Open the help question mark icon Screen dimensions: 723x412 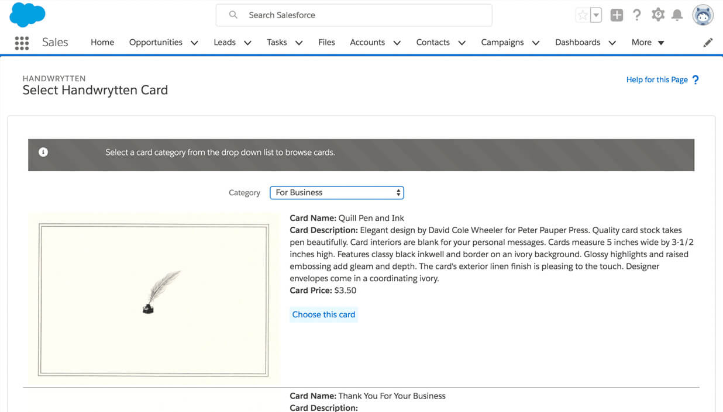point(637,15)
